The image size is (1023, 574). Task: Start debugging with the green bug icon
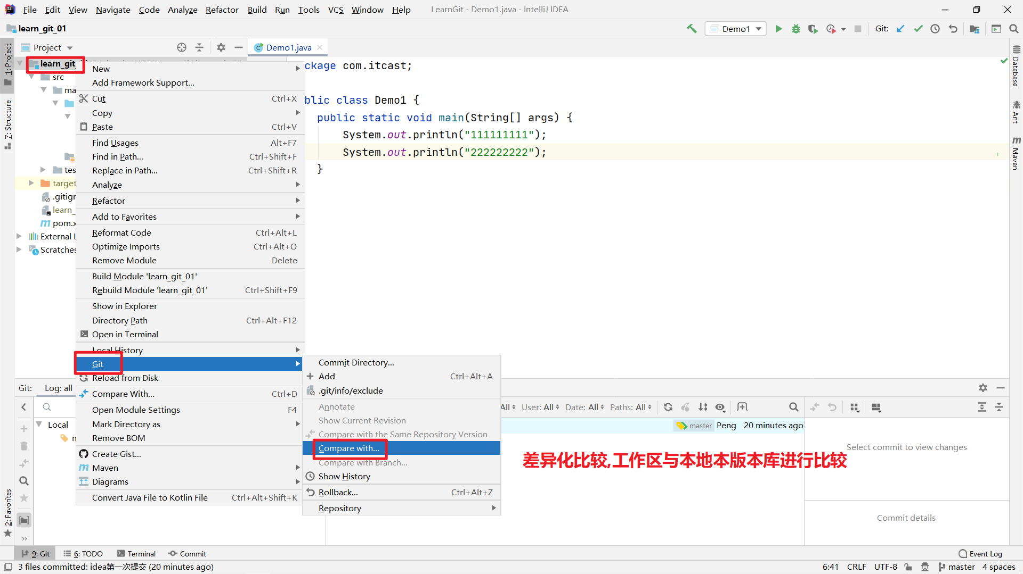coord(795,29)
